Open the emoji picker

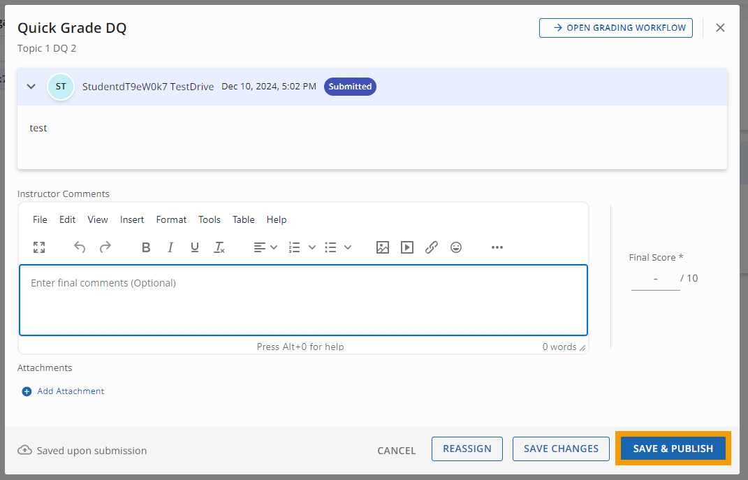tap(456, 247)
